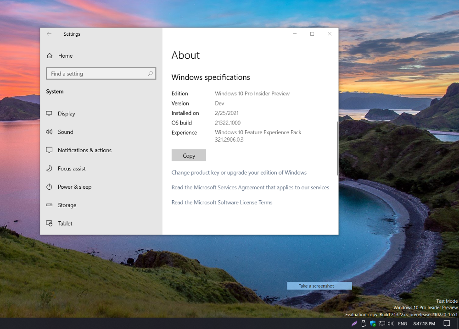Image resolution: width=459 pixels, height=329 pixels.
Task: Open the Microsoft Software License Terms link
Action: coord(222,203)
